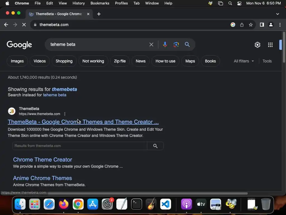Open the History menu
This screenshot has height=215, width=286.
(x=78, y=3)
